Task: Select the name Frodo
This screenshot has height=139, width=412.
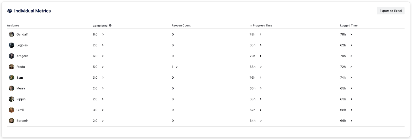Action: [x=21, y=67]
